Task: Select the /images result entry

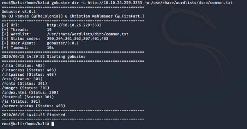Action: coord(25,88)
